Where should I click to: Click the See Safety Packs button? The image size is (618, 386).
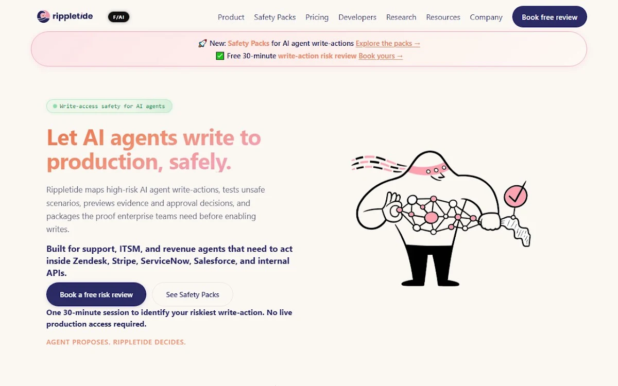tap(193, 294)
